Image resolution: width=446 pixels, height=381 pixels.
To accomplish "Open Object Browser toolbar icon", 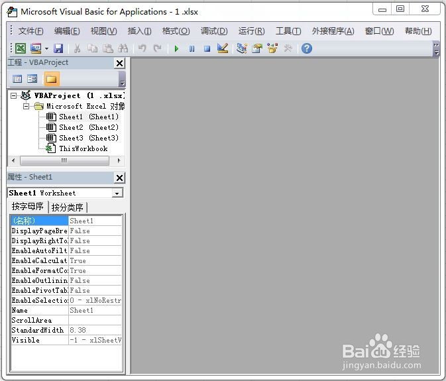I will pyautogui.click(x=272, y=48).
